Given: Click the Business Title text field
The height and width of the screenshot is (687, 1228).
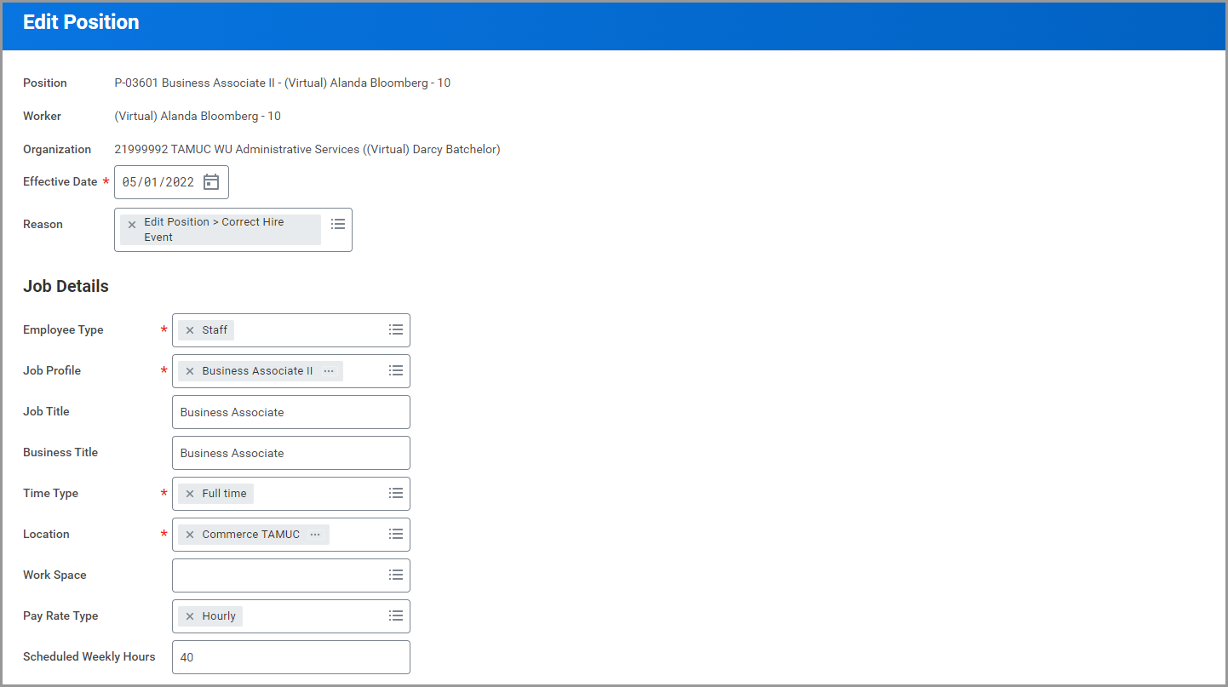Looking at the screenshot, I should point(290,453).
